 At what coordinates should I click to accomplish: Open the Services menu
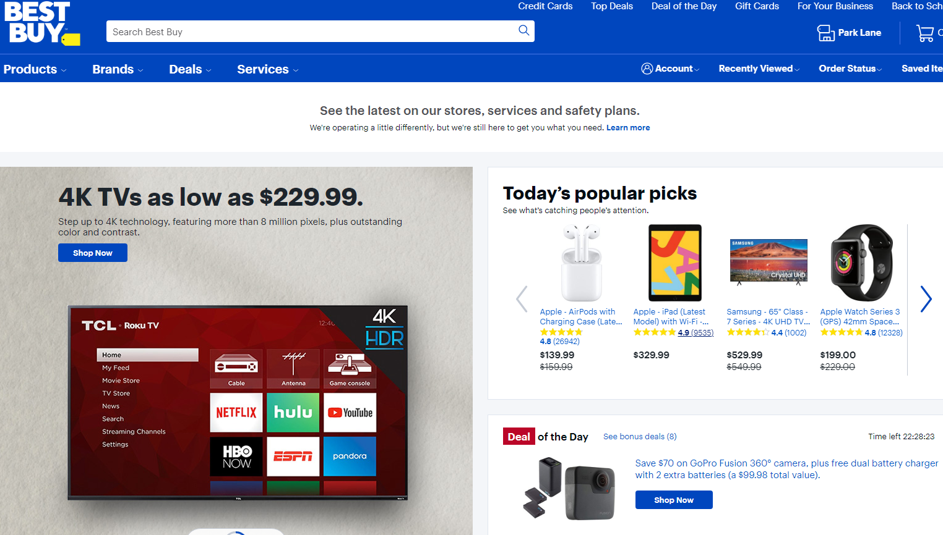[267, 69]
